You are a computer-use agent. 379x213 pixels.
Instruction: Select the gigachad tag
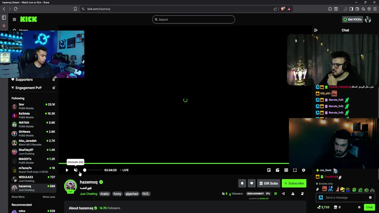132,194
